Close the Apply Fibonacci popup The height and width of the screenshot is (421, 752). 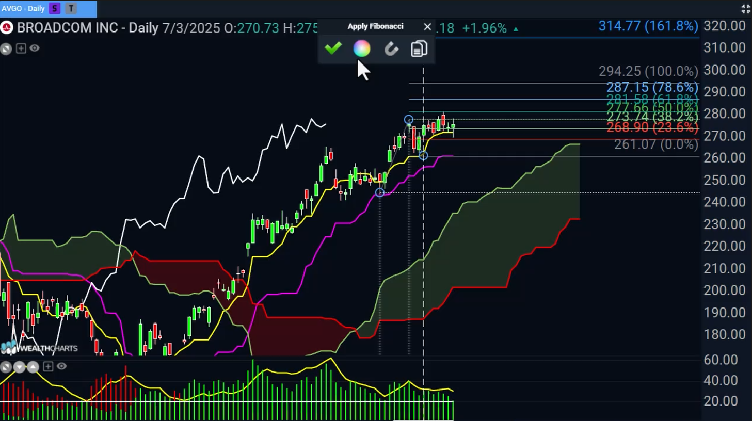point(427,26)
